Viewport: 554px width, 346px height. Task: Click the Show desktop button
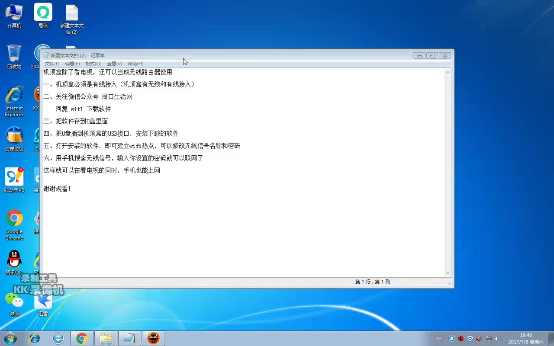(x=551, y=339)
